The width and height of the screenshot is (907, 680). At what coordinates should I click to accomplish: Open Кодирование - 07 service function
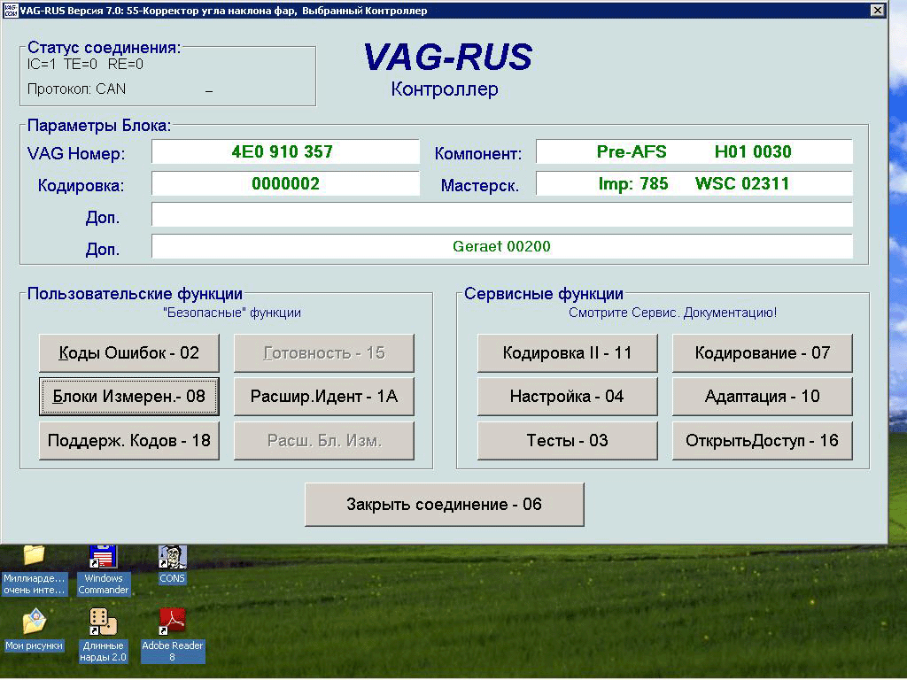click(762, 353)
